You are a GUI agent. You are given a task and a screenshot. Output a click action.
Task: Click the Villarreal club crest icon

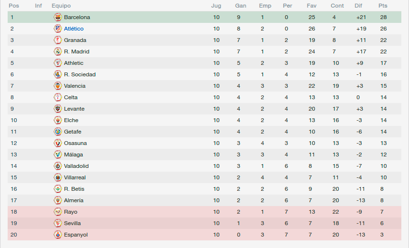(58, 177)
